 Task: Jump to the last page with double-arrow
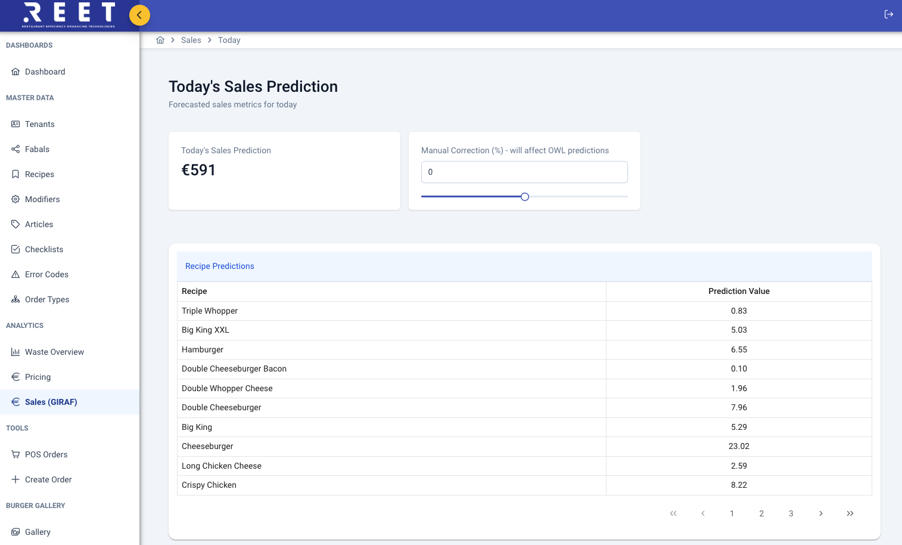tap(850, 513)
